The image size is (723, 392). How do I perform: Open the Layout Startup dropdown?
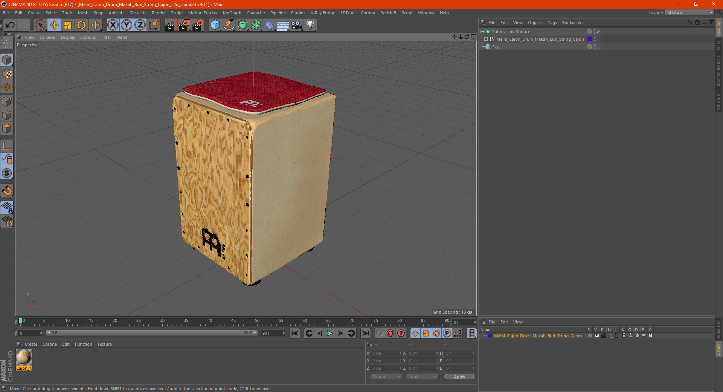(x=689, y=12)
